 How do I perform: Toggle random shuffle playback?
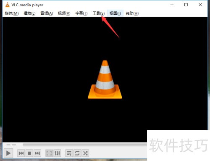click(85, 153)
